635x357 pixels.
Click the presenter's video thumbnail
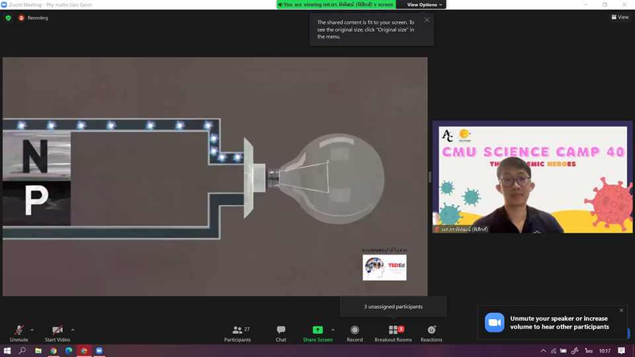(532, 177)
